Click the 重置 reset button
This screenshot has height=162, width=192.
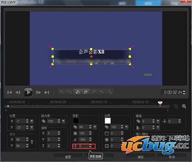pyautogui.click(x=68, y=157)
